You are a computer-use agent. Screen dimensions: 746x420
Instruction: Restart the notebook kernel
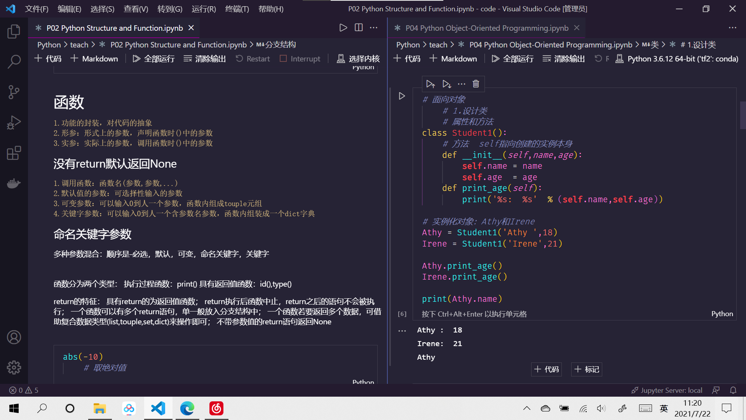253,58
